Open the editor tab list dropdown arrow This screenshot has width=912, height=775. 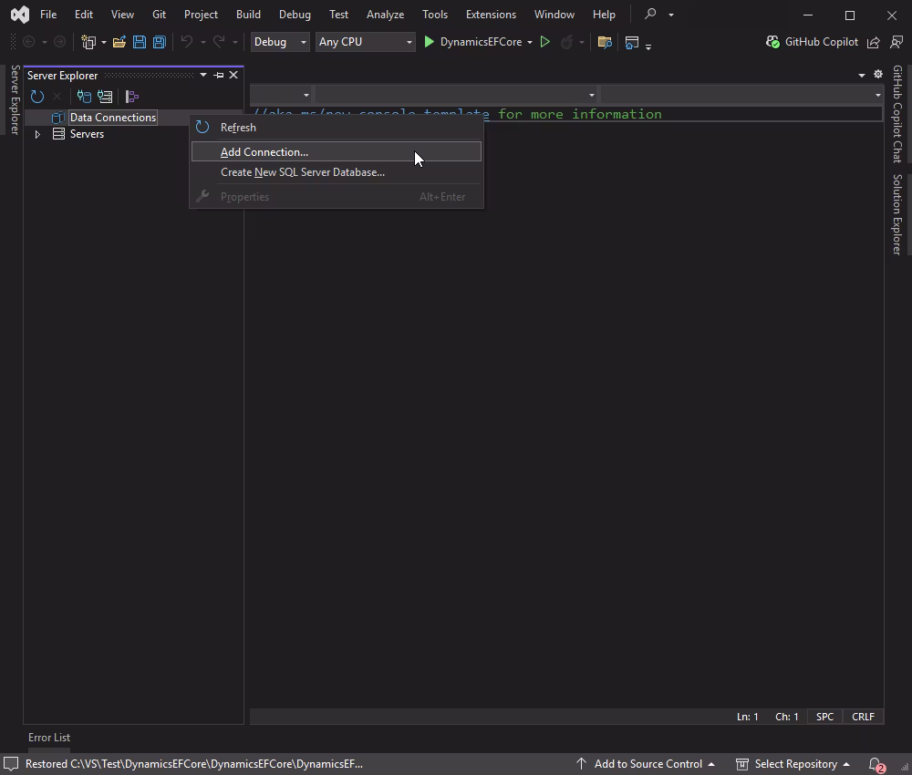(862, 75)
